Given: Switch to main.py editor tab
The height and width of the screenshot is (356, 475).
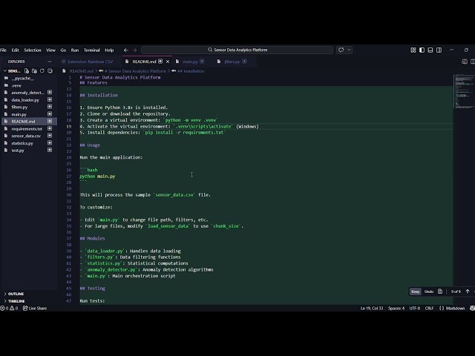Looking at the screenshot, I should click(190, 62).
